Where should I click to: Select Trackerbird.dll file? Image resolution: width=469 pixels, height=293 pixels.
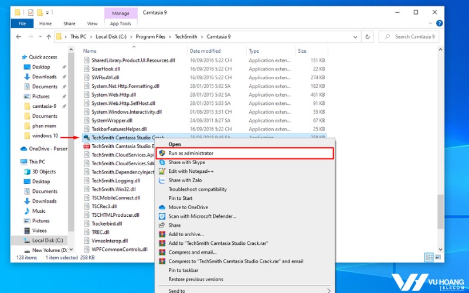click(107, 223)
